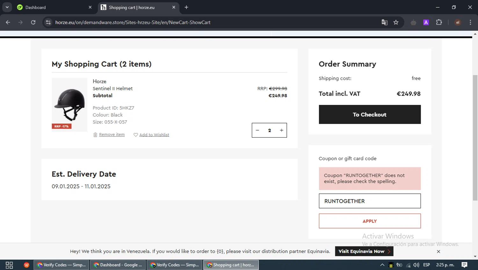Click the translate page icon

coord(385,22)
